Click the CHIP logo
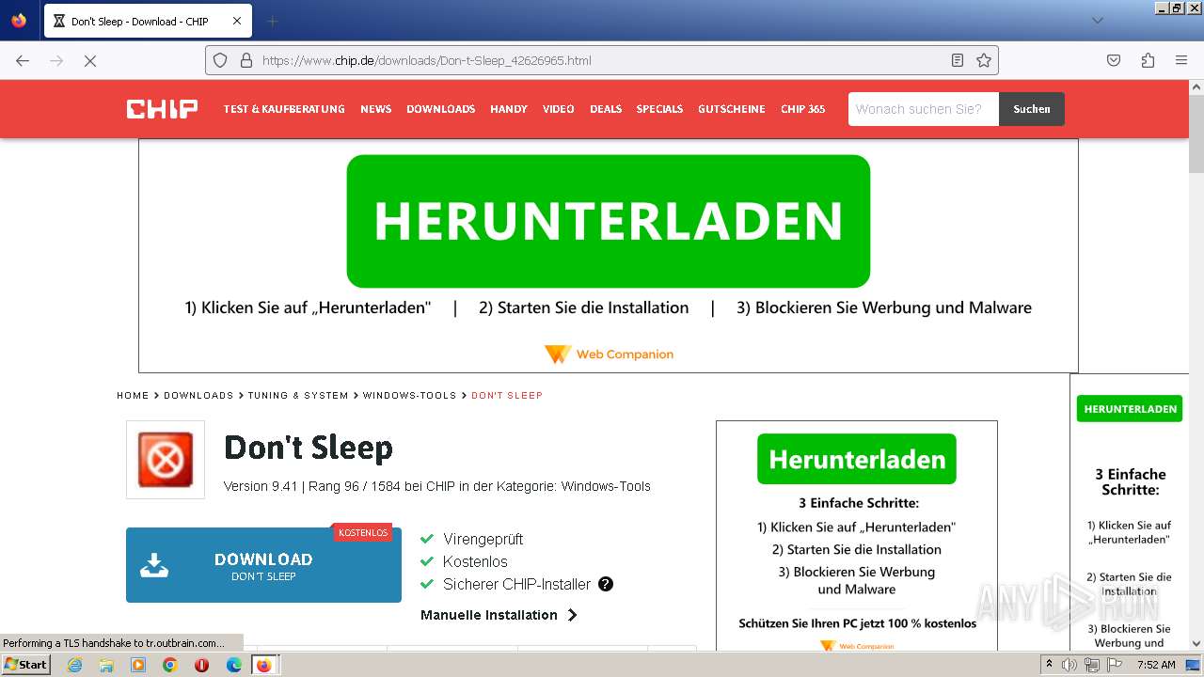The image size is (1204, 677). tap(162, 109)
